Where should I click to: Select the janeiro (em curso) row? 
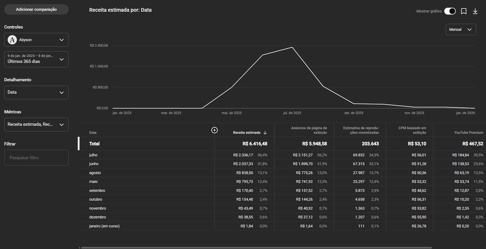[x=104, y=226]
